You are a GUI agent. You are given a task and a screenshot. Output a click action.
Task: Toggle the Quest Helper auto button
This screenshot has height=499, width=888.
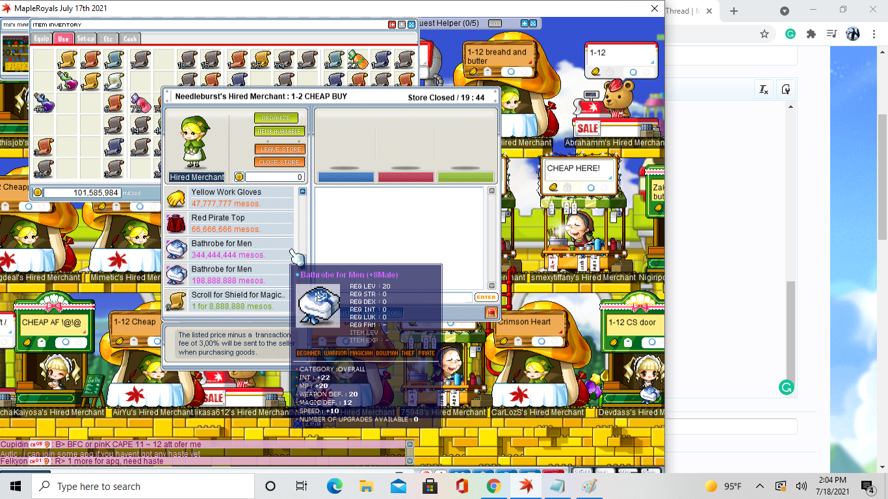[x=495, y=23]
